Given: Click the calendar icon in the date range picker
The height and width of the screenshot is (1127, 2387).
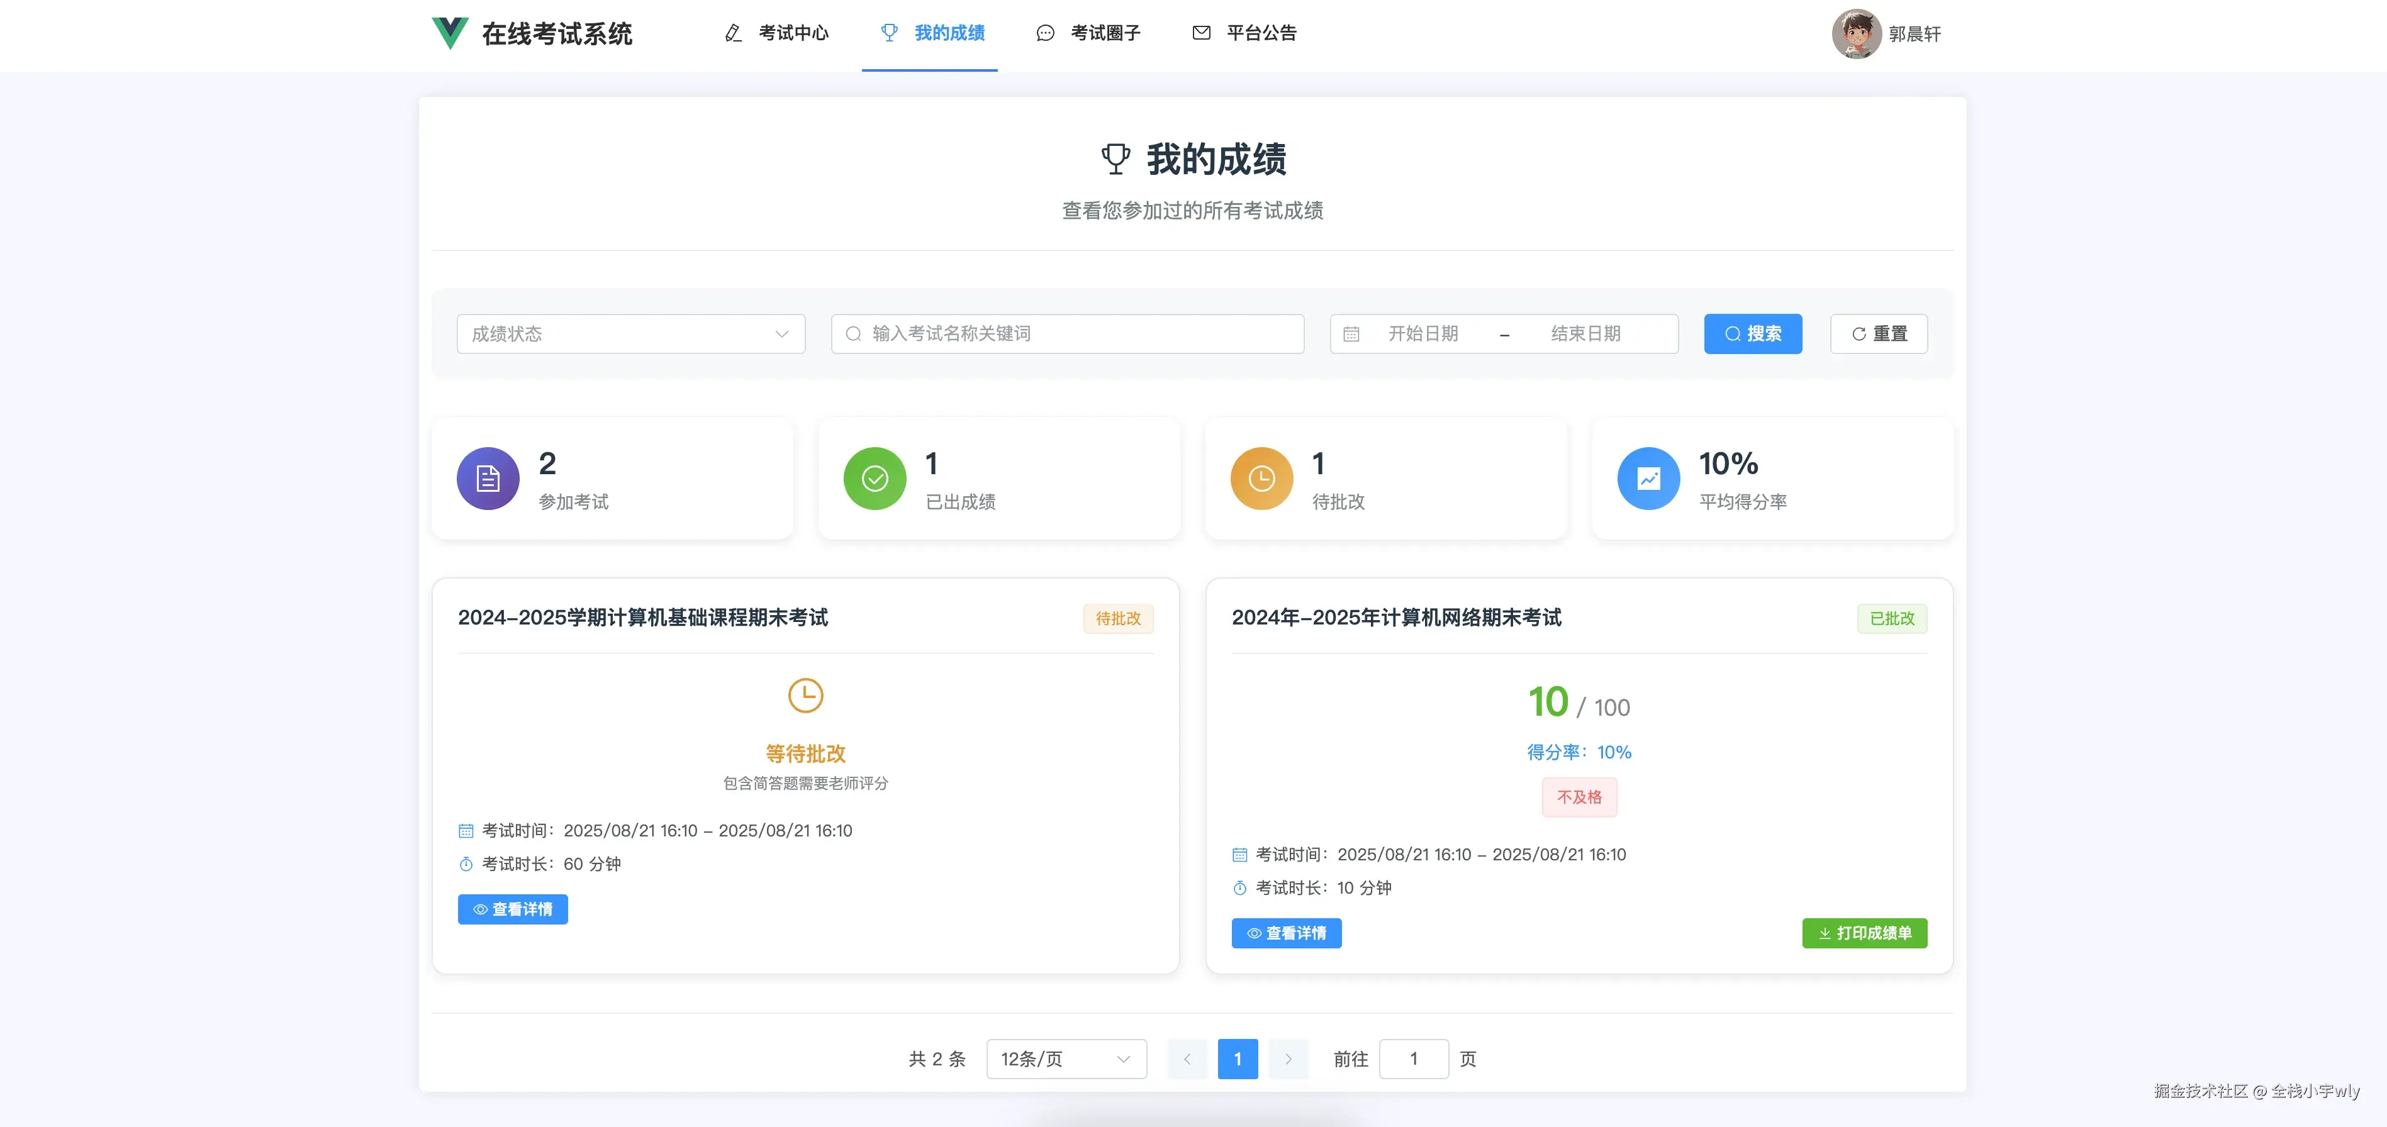Looking at the screenshot, I should [1351, 335].
